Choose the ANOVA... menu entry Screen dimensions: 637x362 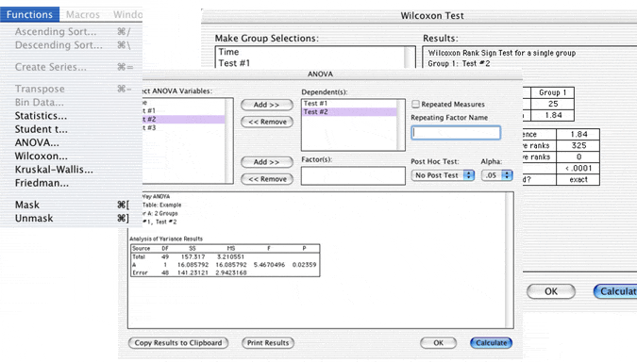click(x=37, y=142)
